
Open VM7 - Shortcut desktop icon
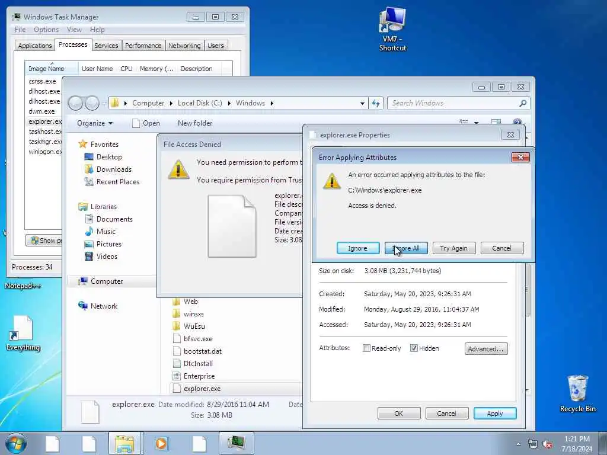[392, 30]
